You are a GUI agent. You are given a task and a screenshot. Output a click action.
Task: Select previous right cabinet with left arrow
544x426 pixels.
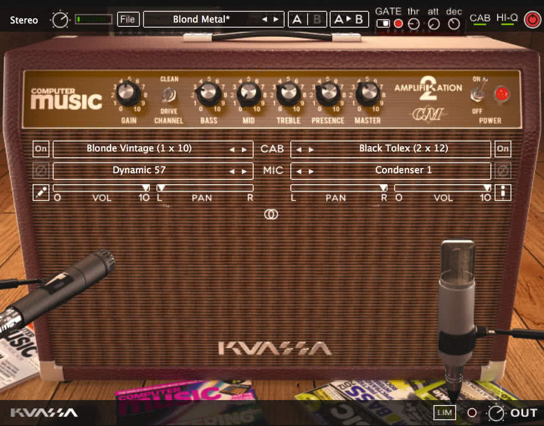point(299,149)
